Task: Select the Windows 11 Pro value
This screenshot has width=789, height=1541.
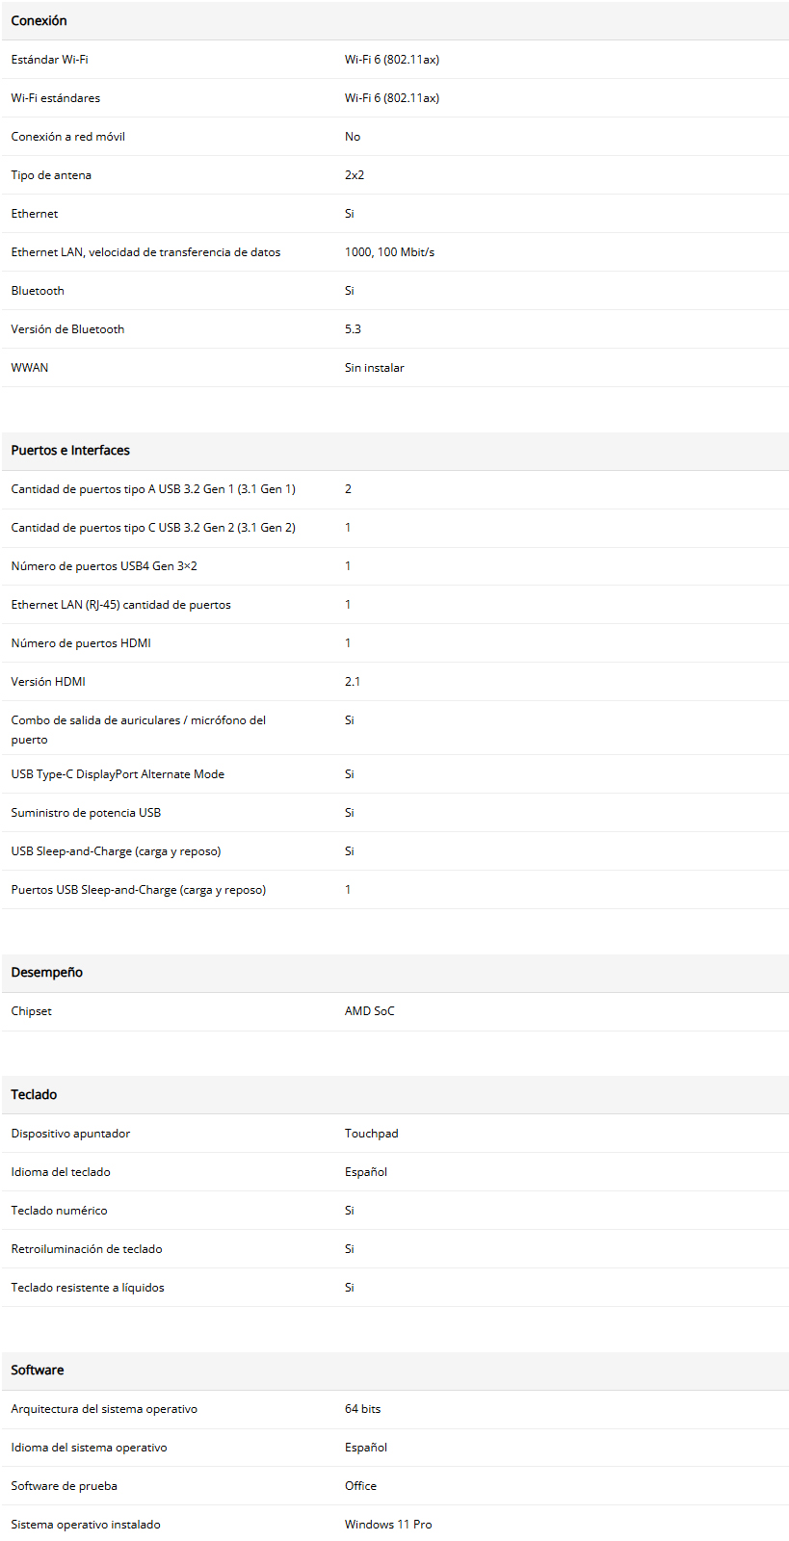Action: 388,1525
